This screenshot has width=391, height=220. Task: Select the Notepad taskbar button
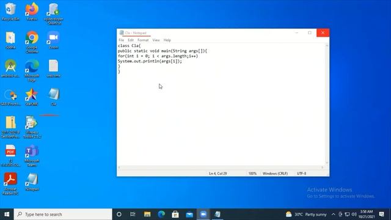click(217, 215)
